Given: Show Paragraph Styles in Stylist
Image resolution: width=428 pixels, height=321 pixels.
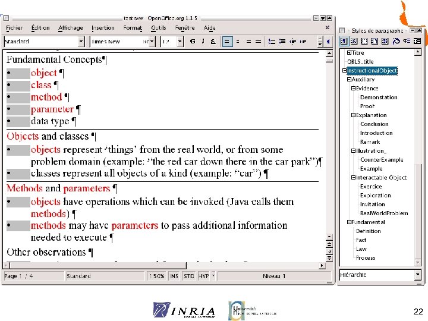Looking at the screenshot, I should tap(344, 41).
